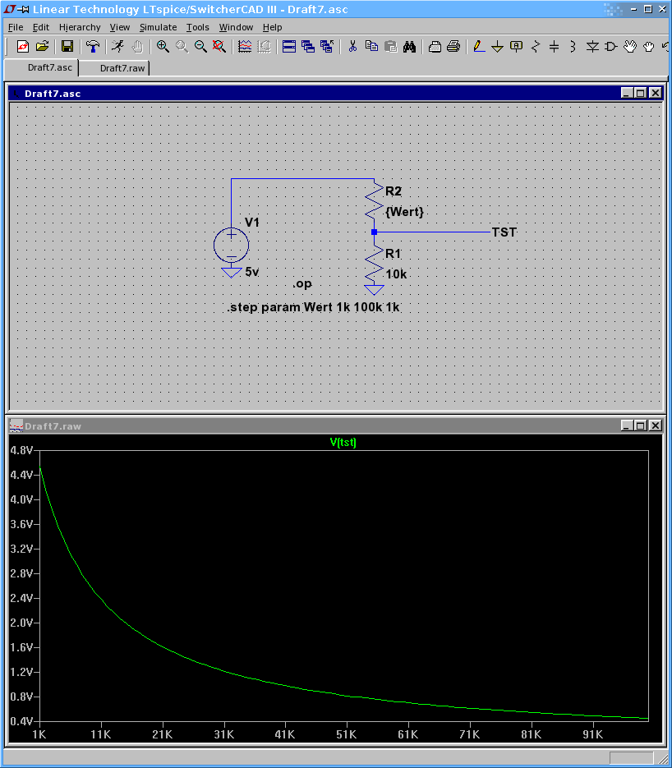
Task: Click the .op directive text
Action: (x=302, y=284)
